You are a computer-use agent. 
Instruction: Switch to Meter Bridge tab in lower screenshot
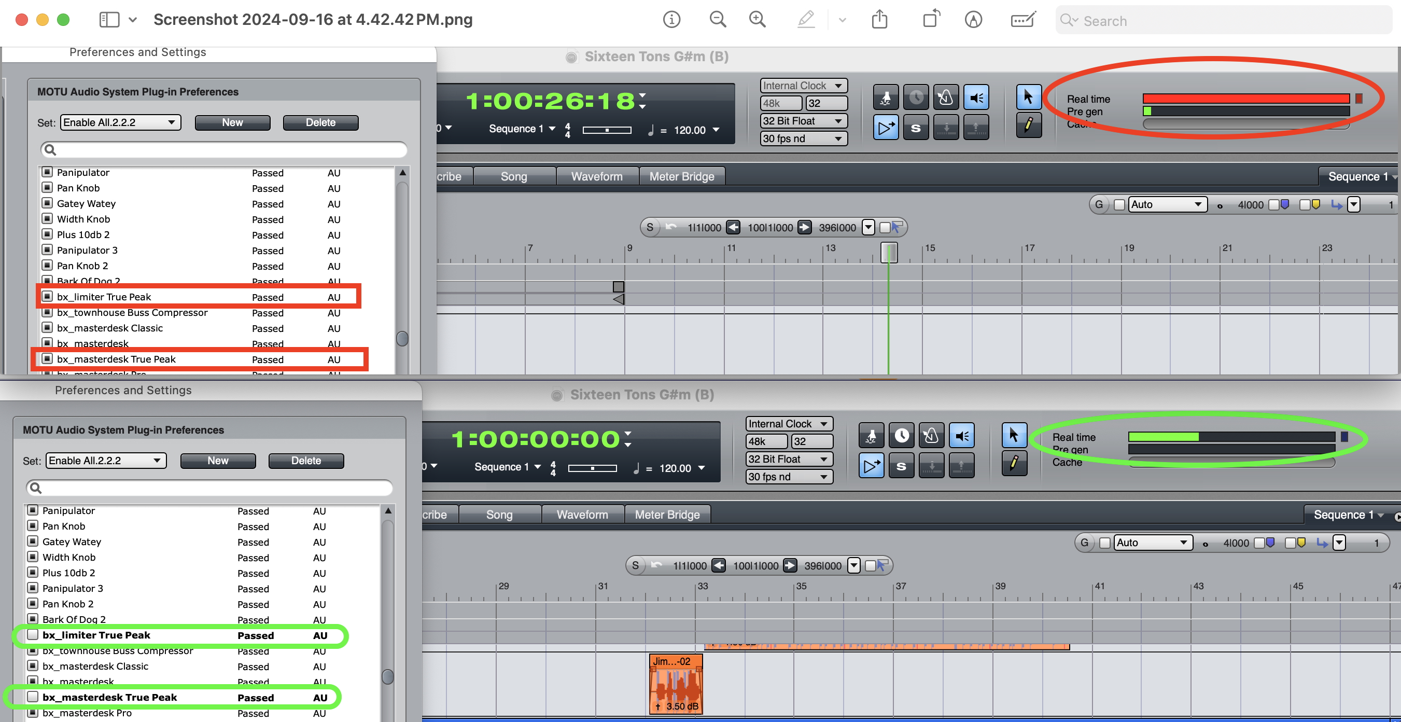coord(667,514)
